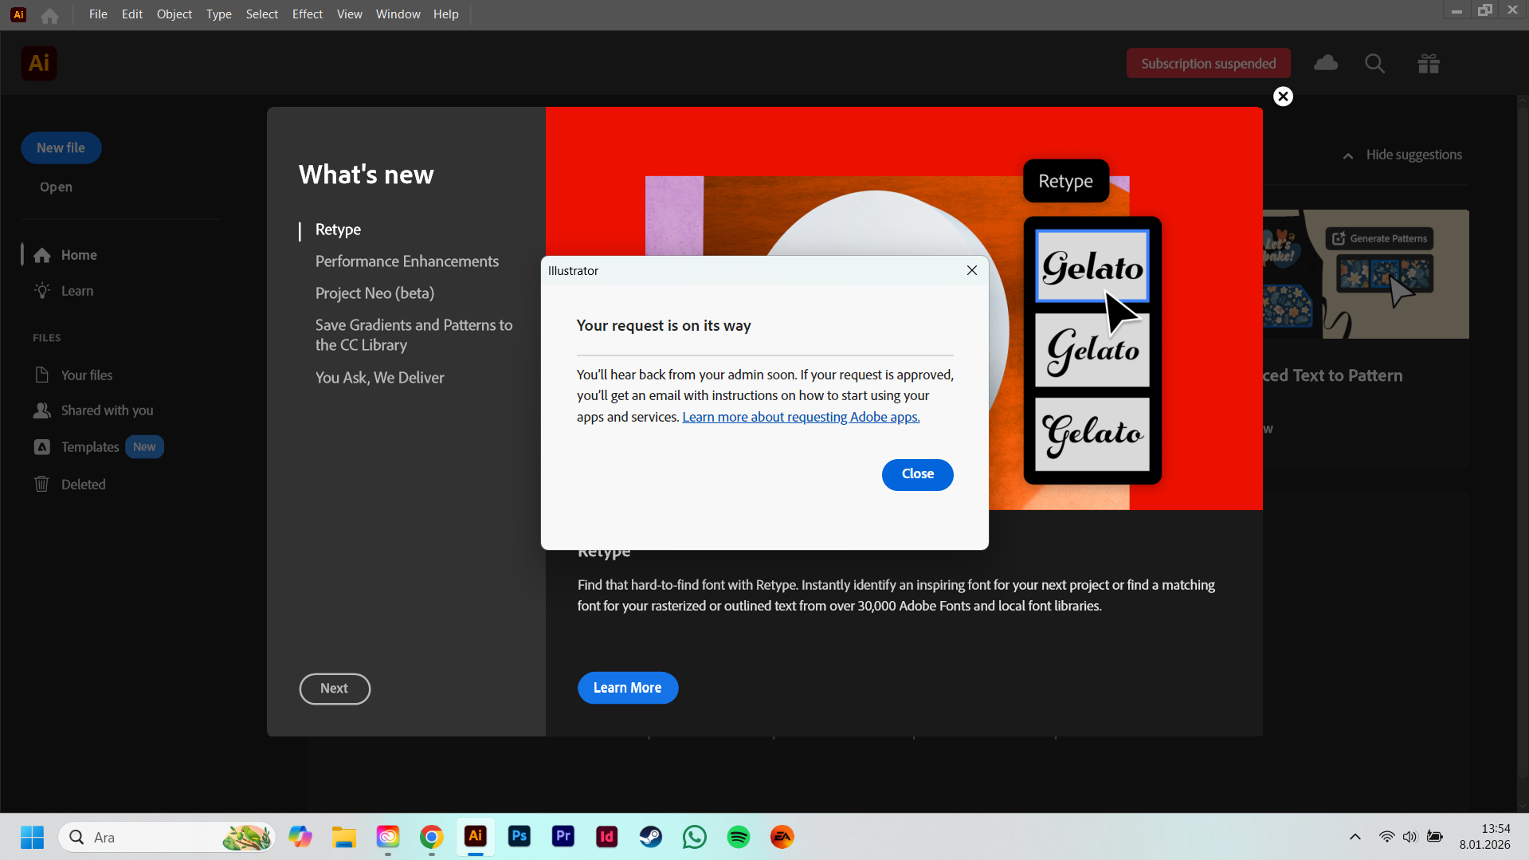Image resolution: width=1529 pixels, height=860 pixels.
Task: Click the New file button
Action: pyautogui.click(x=61, y=148)
